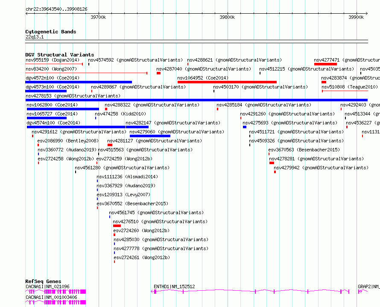The image size is (380, 307).
Task: Click the 39700k ruler marker
Action: point(98,17)
